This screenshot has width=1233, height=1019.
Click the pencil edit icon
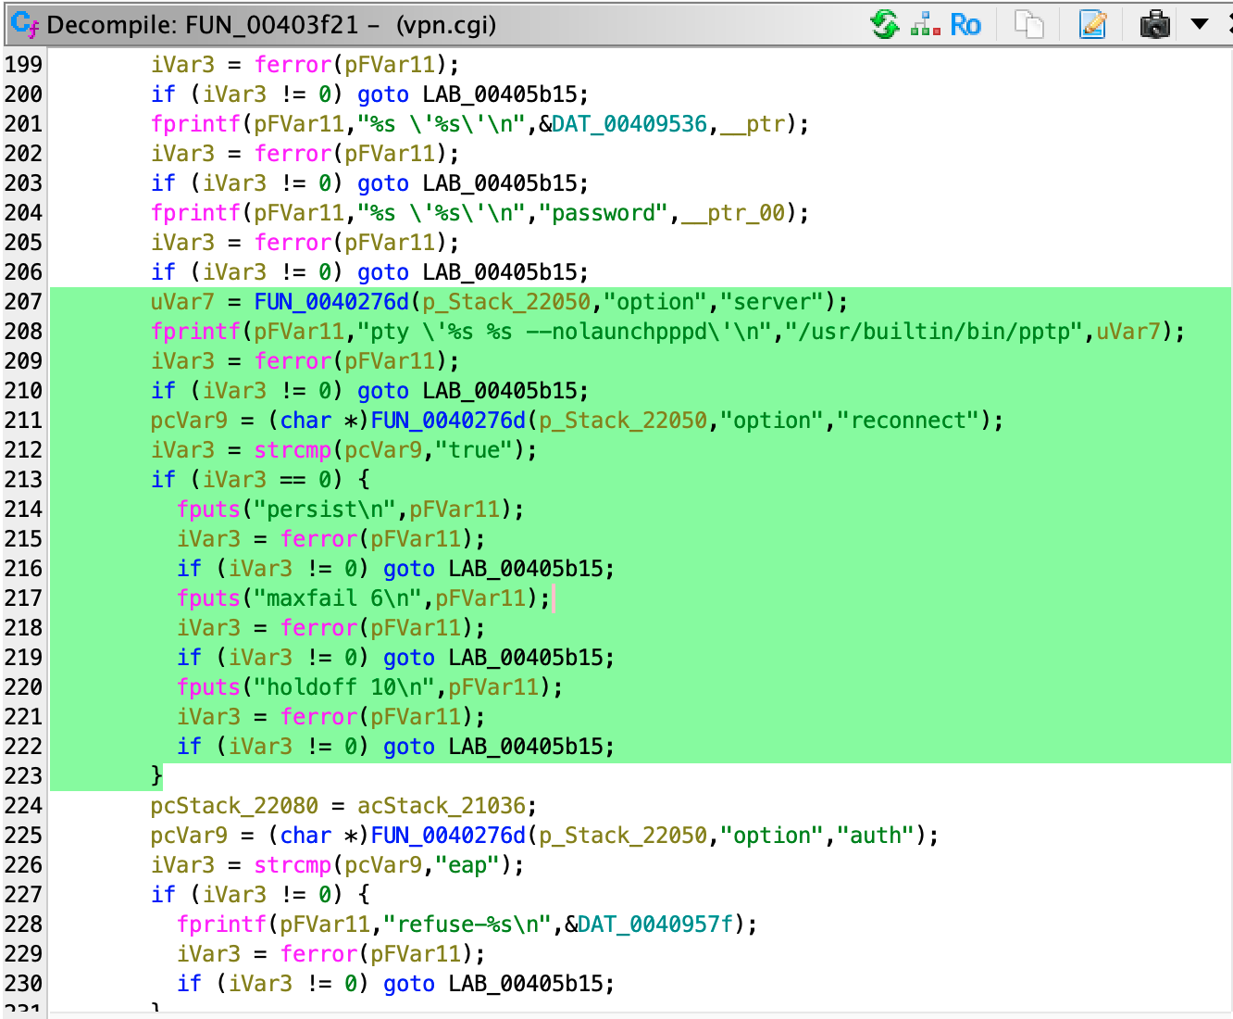pos(1093,24)
